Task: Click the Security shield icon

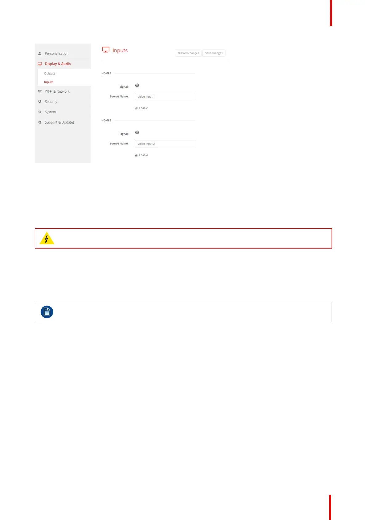Action: 40,102
